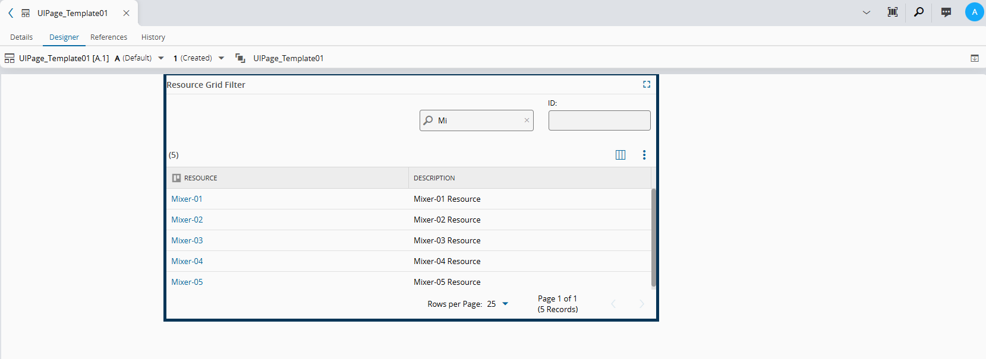Select the Mixer-03 Resource description cell

(x=530, y=240)
